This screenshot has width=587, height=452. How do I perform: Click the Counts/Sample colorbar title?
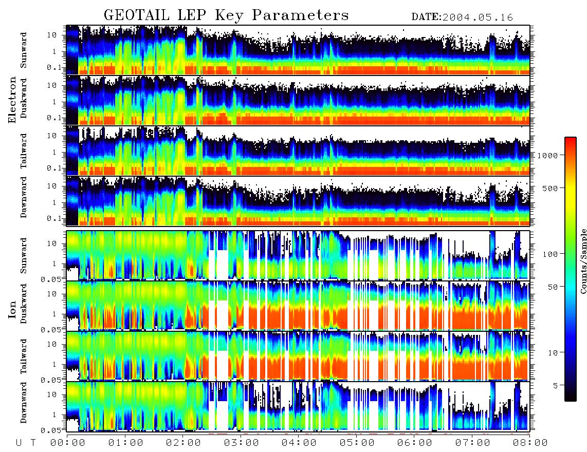[x=583, y=261]
